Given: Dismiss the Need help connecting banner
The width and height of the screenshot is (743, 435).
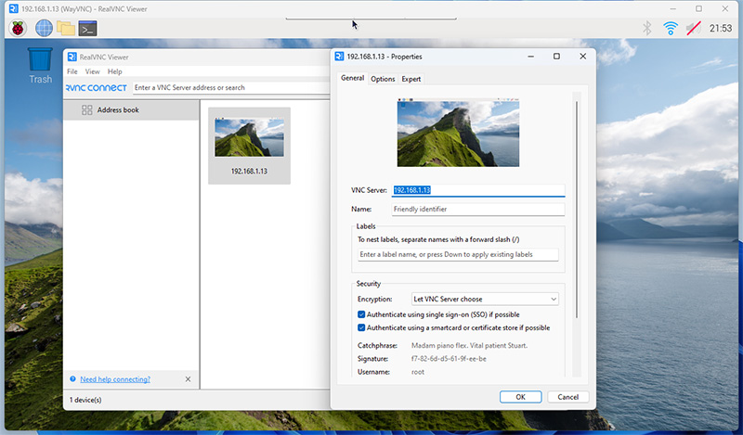Looking at the screenshot, I should point(189,379).
